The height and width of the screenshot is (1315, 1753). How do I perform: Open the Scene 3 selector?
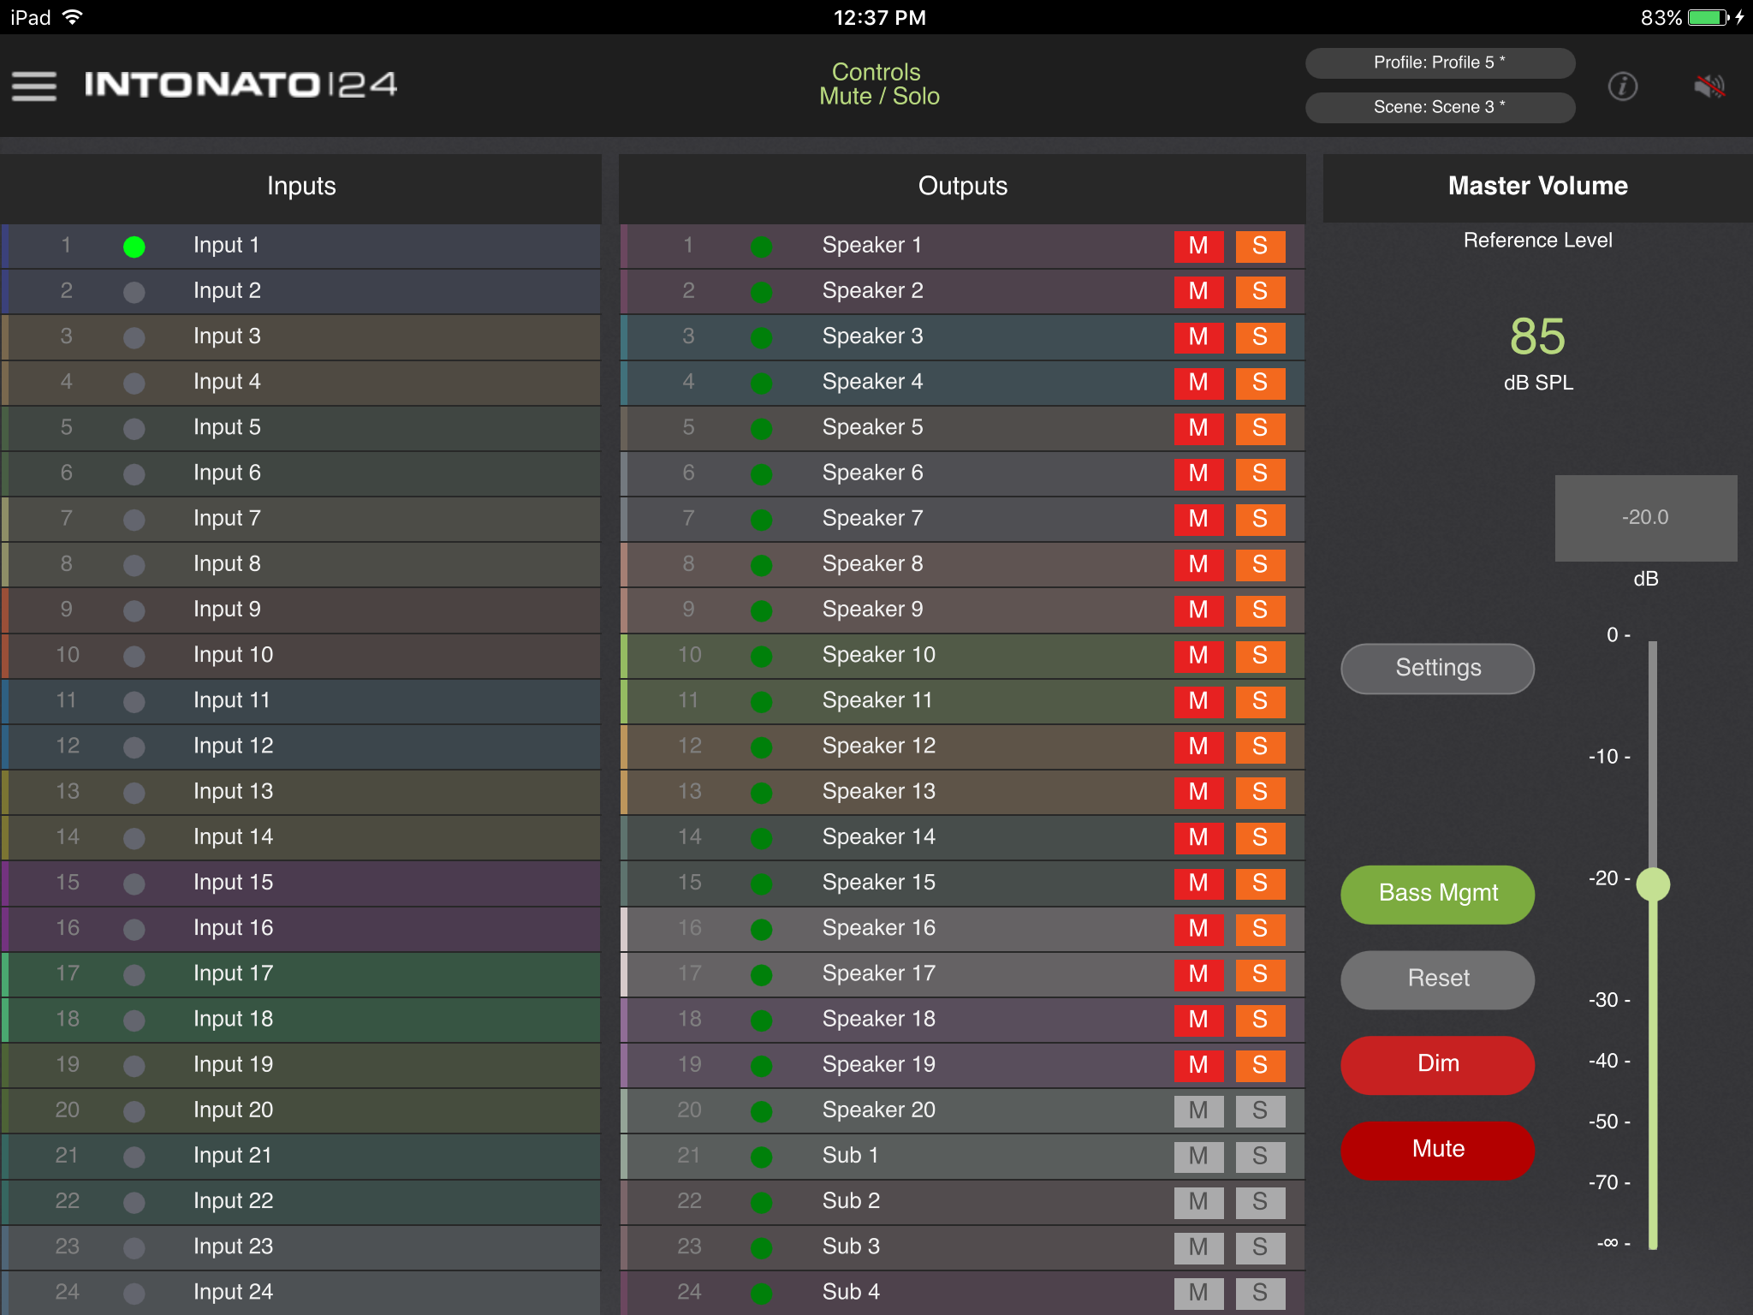click(x=1439, y=107)
